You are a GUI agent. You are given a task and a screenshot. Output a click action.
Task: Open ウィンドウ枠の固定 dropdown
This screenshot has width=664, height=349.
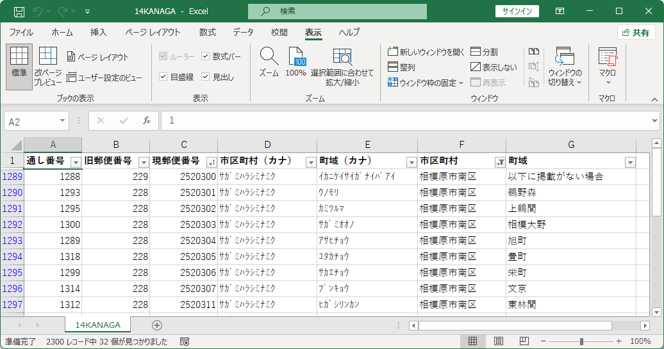[426, 83]
